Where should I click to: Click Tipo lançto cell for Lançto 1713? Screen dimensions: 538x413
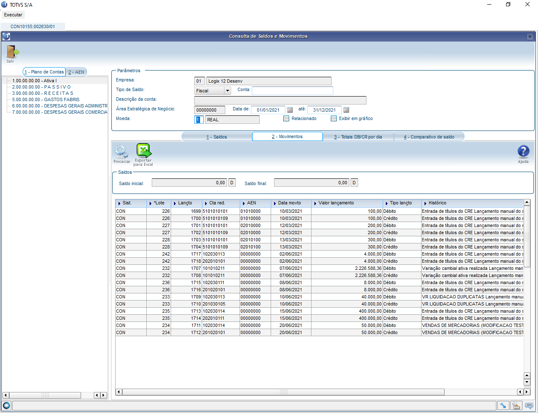click(x=402, y=311)
